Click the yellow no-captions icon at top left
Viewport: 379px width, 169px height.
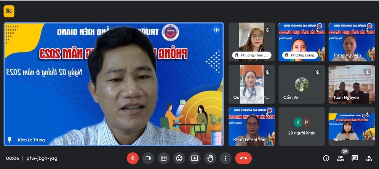9,11
